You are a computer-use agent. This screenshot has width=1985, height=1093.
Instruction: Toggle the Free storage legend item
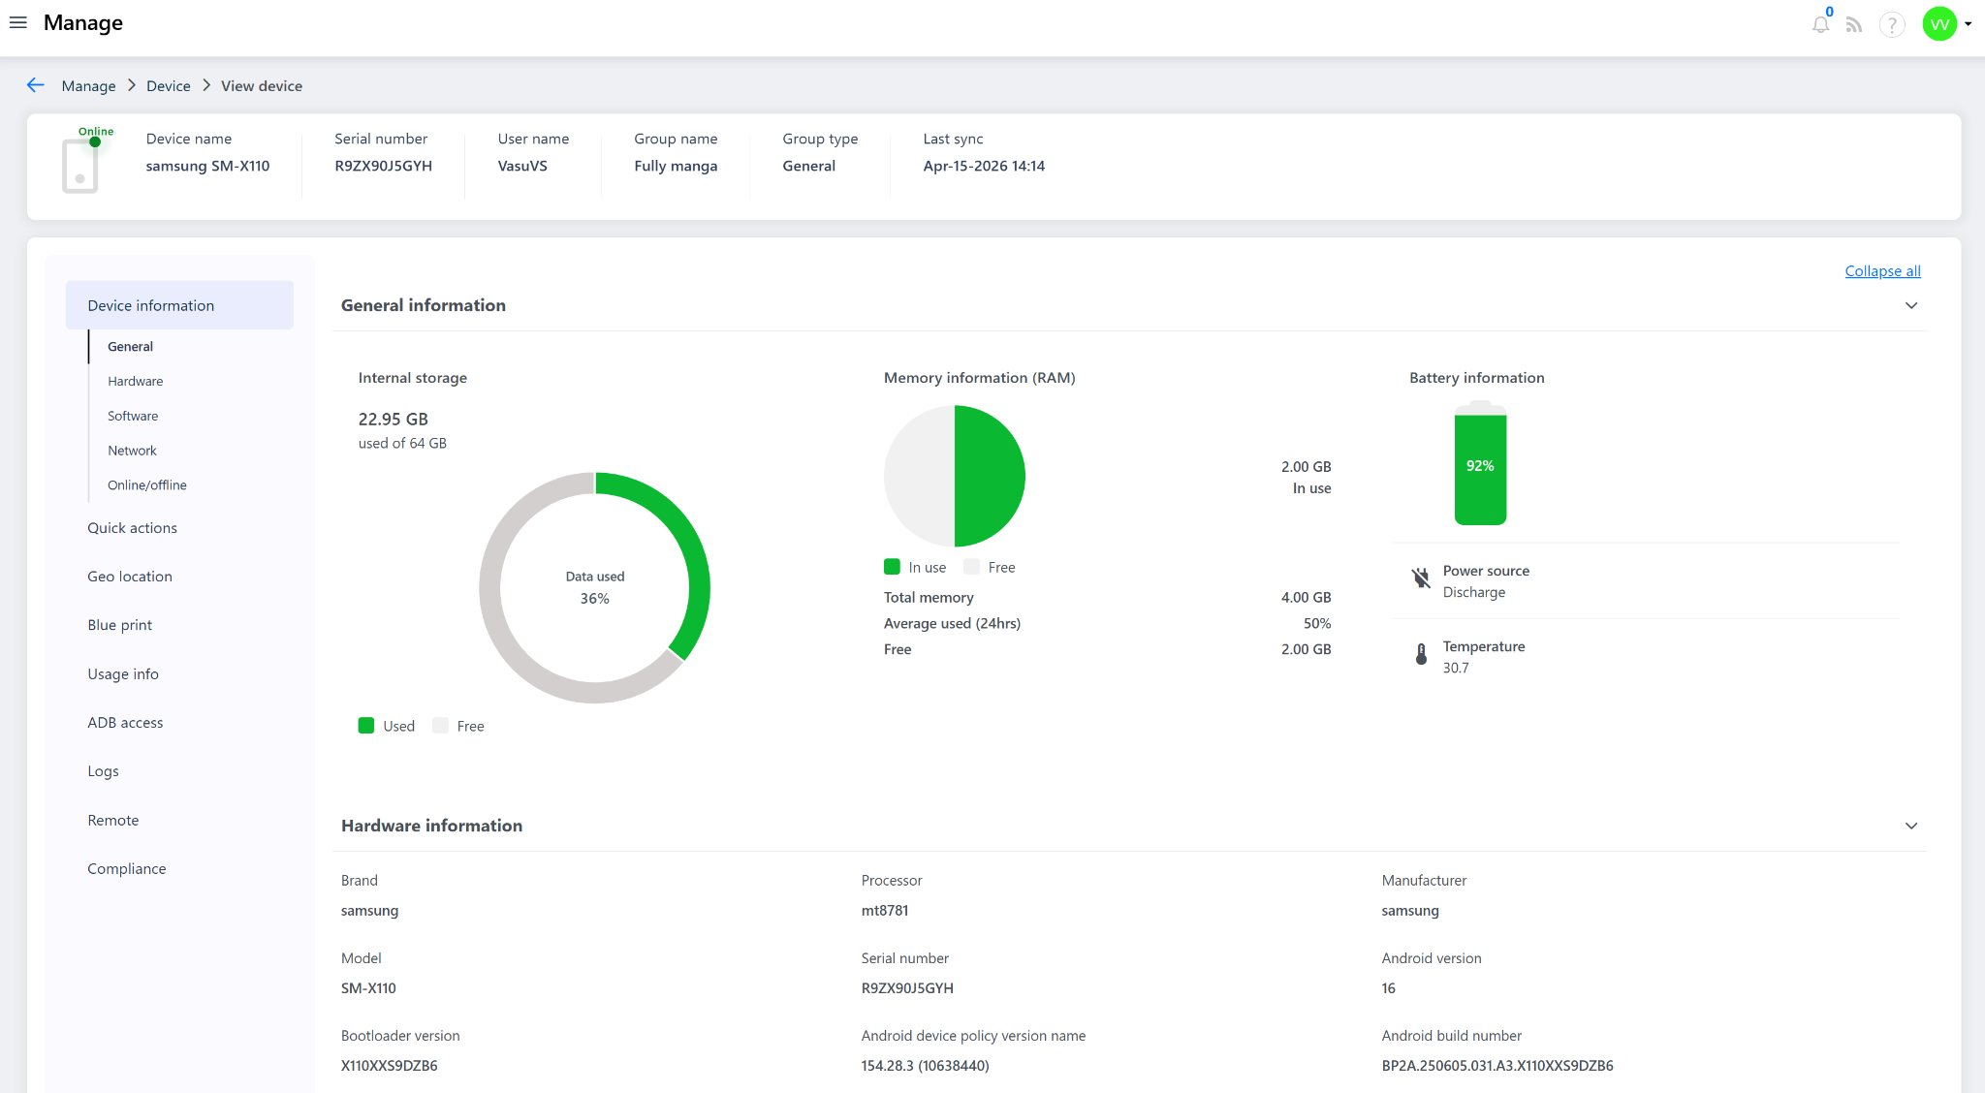tap(459, 726)
